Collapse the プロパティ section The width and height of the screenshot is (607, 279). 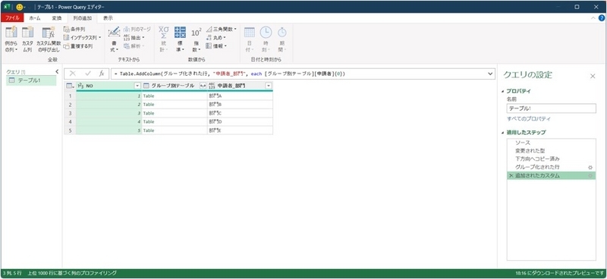pyautogui.click(x=503, y=91)
